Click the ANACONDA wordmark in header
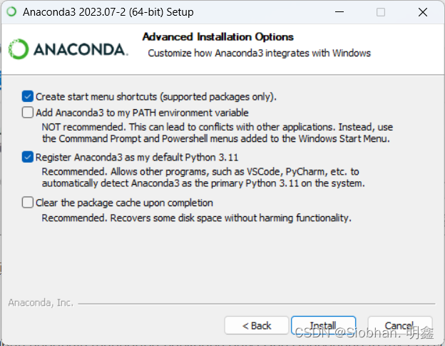The image size is (445, 346). click(81, 49)
